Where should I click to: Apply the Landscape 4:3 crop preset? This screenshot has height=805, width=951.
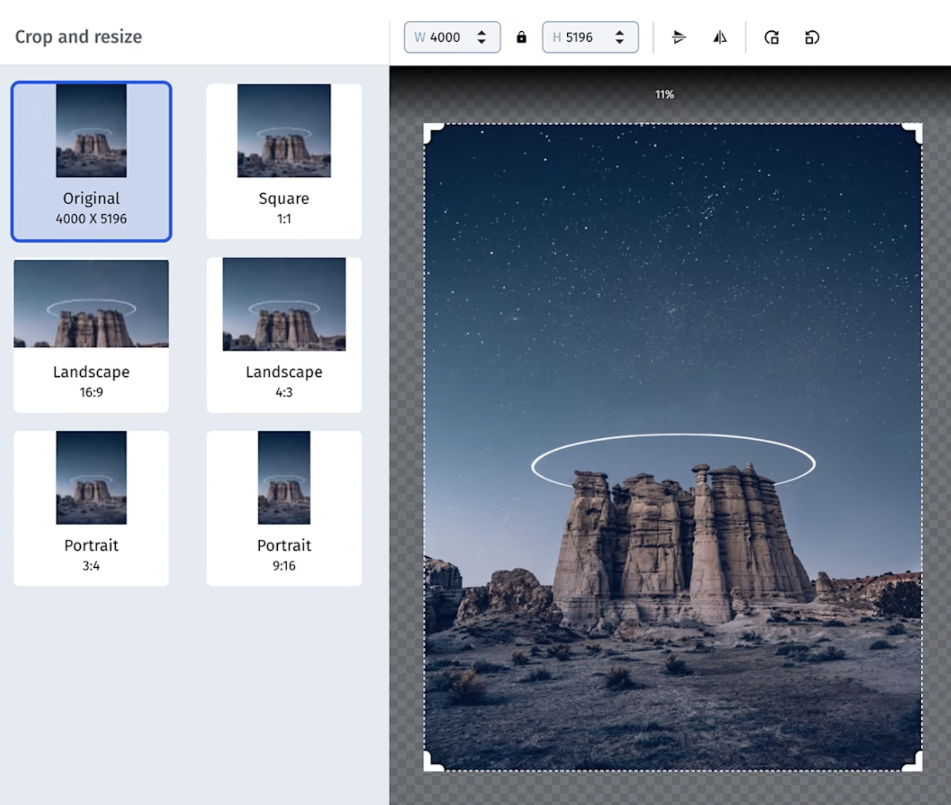[284, 335]
